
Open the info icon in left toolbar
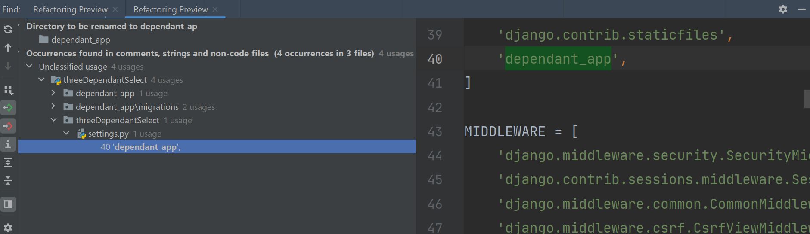tap(8, 144)
